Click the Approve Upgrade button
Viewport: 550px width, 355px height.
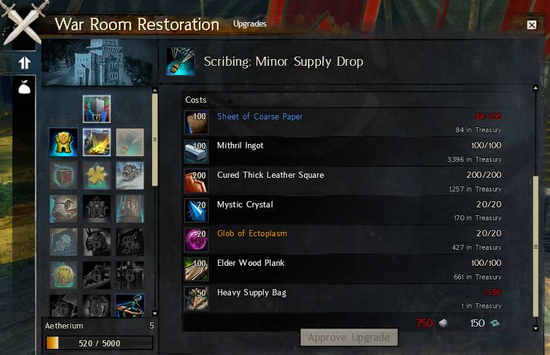click(x=349, y=338)
